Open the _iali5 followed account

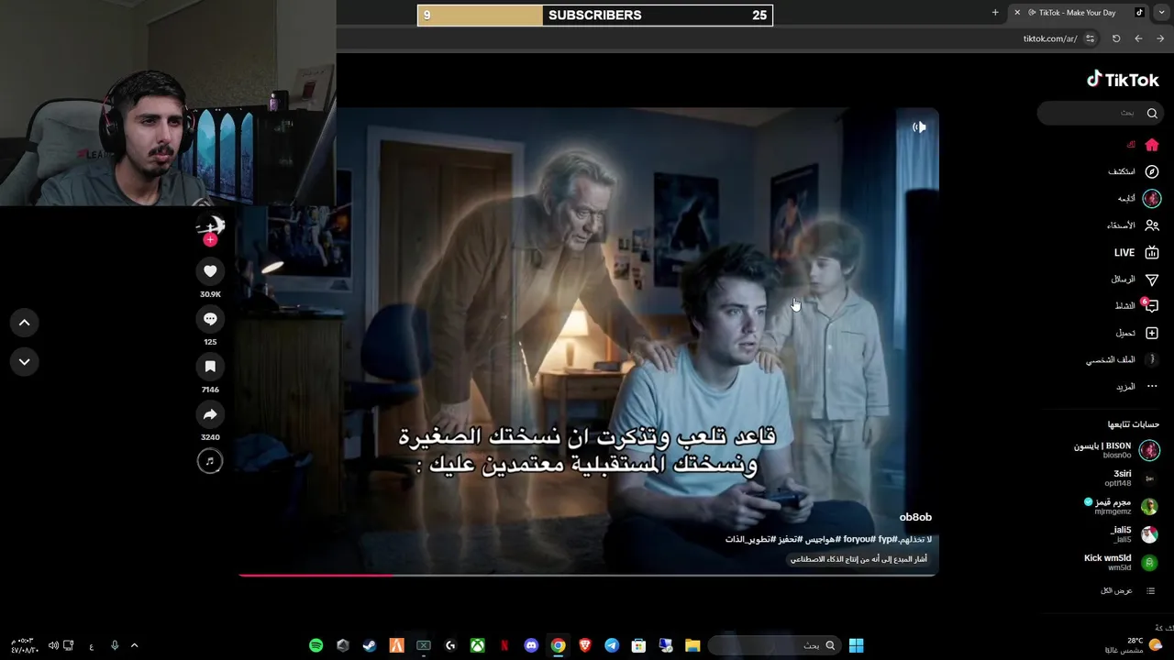point(1135,534)
